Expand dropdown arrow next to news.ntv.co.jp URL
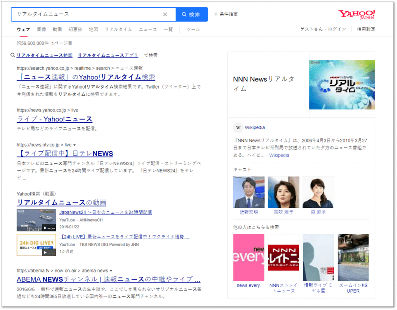 coord(74,145)
